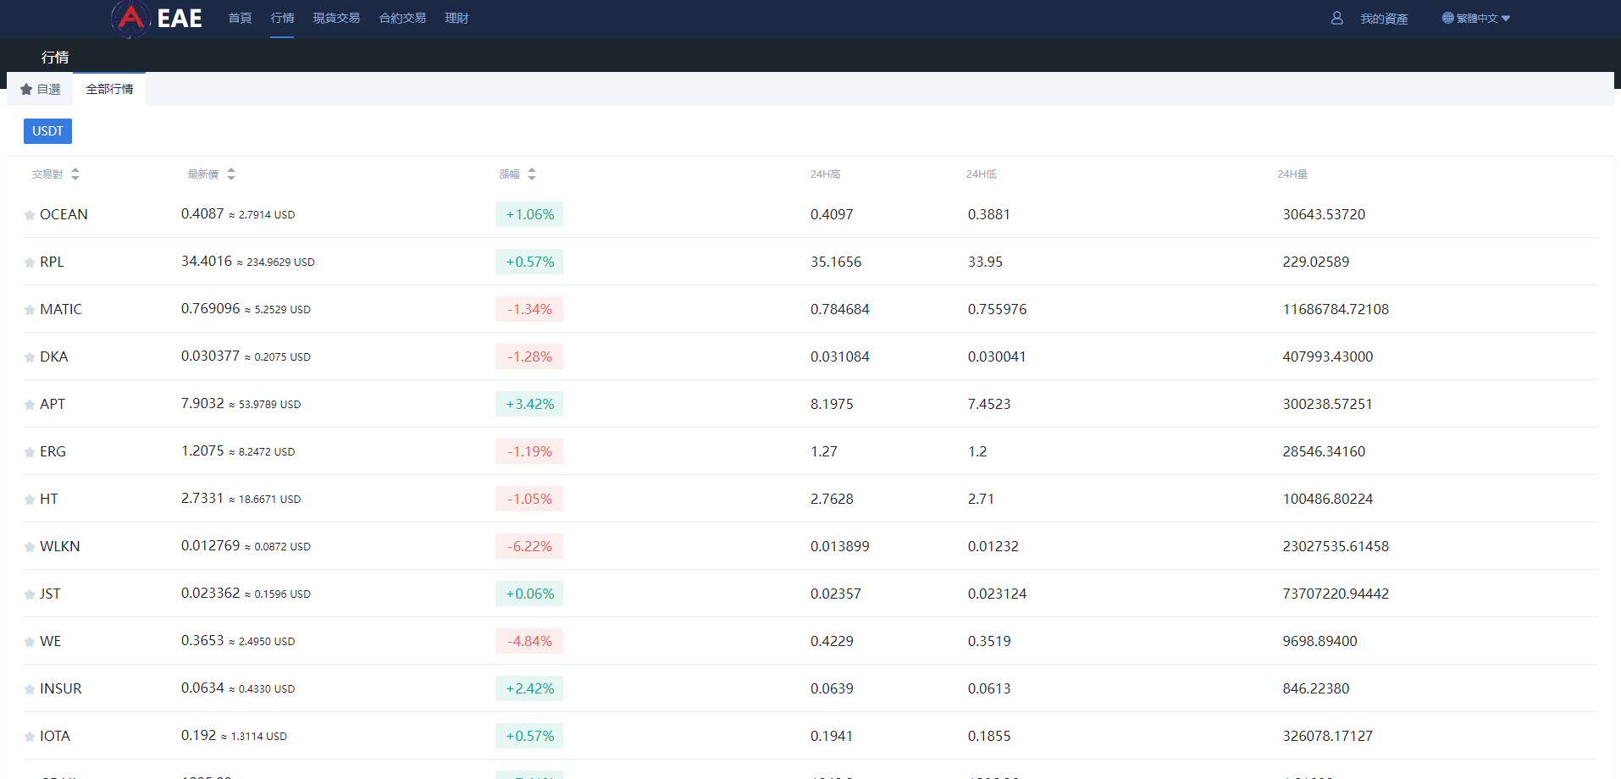Open the user account icon
Image resolution: width=1621 pixels, height=779 pixels.
(x=1336, y=18)
